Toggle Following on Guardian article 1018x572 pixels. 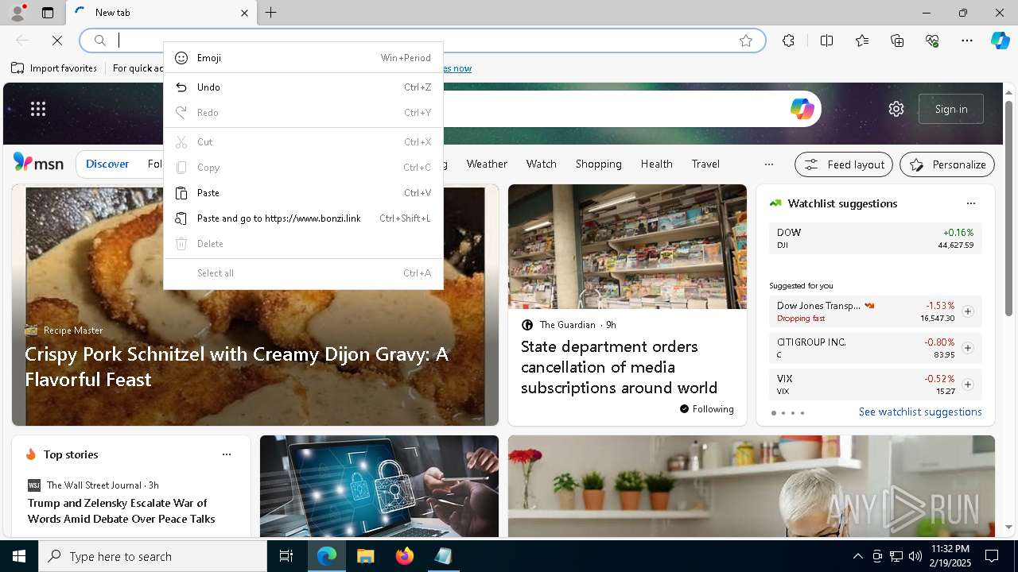706,409
